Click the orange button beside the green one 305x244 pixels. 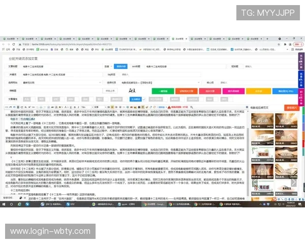187,91
